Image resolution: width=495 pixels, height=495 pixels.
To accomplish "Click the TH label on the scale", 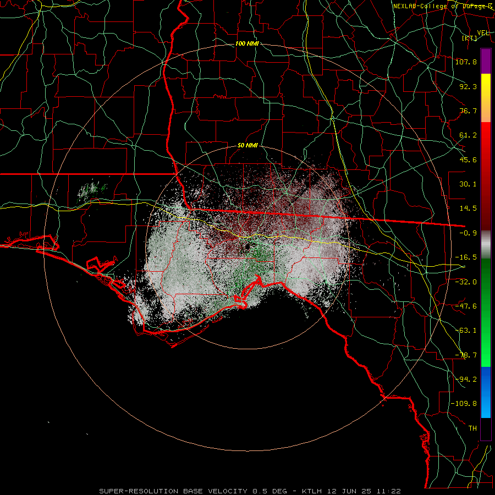I will (472, 428).
